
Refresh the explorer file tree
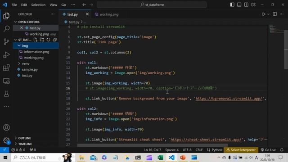point(48,40)
